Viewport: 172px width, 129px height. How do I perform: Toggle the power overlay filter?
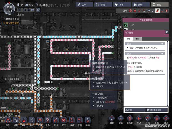[x=135, y=11]
